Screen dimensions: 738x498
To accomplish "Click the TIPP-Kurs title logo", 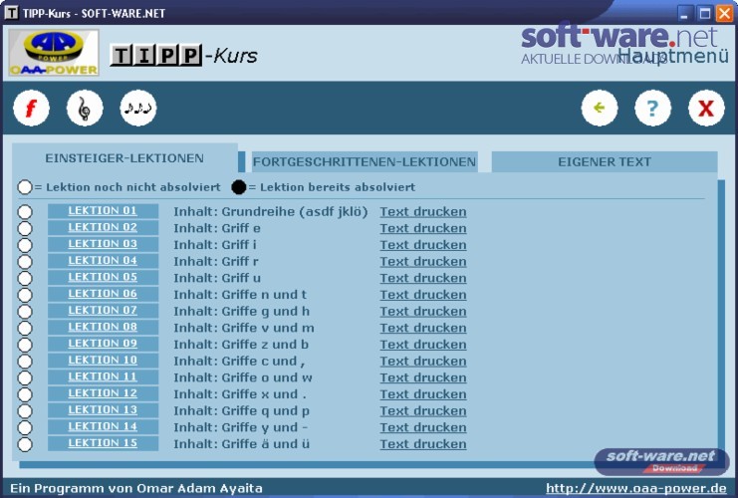I will [x=184, y=56].
